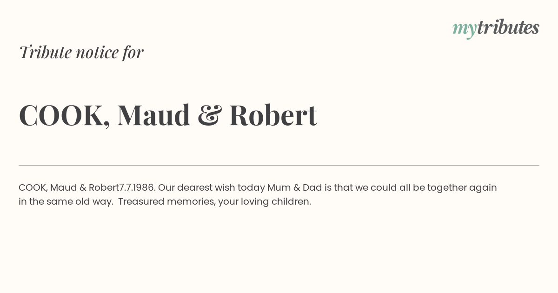Screen dimensions: 558x293
Task: Click the large ampersand in the heading
Action: coord(209,115)
